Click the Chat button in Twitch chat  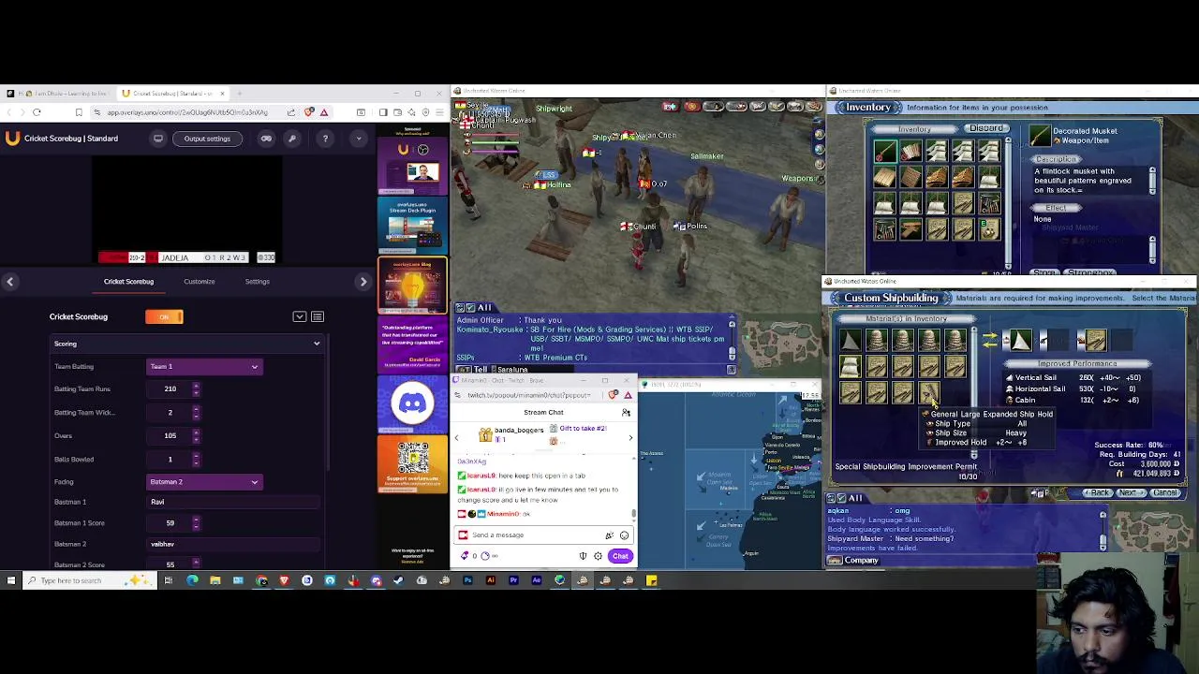[x=620, y=556]
